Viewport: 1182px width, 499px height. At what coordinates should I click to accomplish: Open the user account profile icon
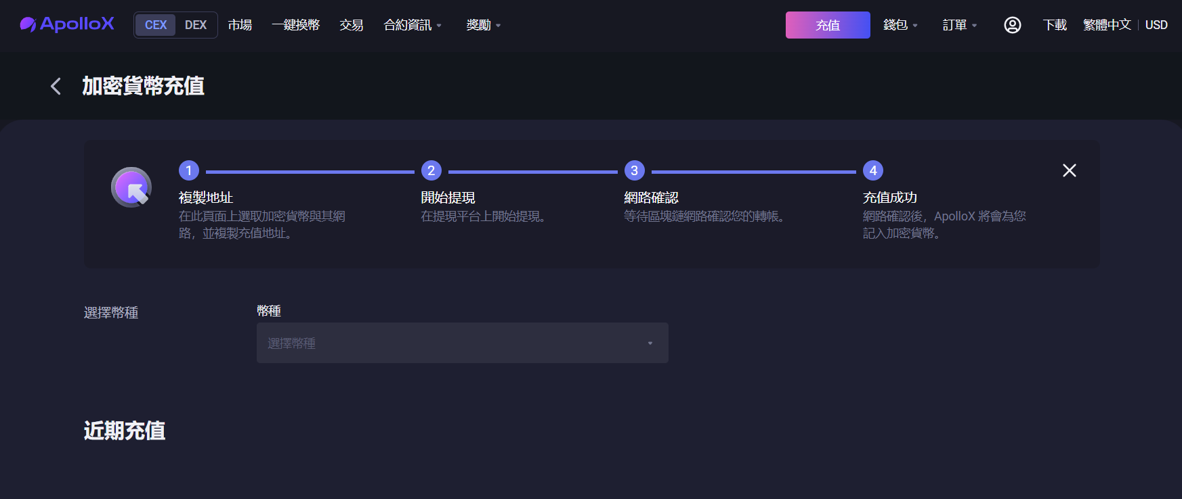1012,25
